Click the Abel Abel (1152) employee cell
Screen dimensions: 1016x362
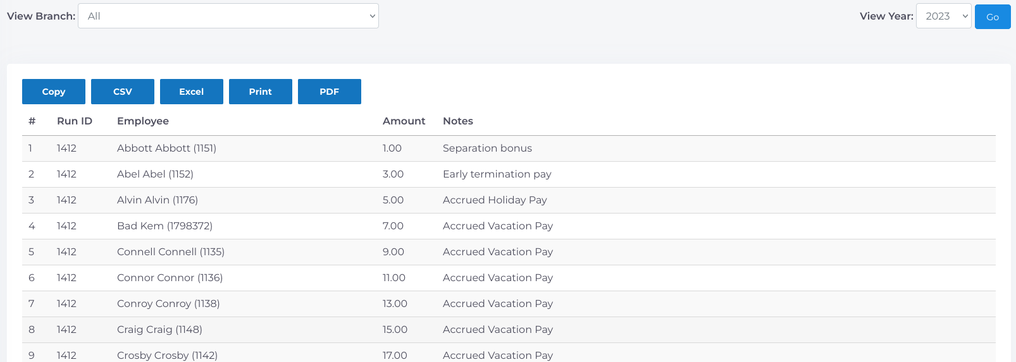click(155, 174)
